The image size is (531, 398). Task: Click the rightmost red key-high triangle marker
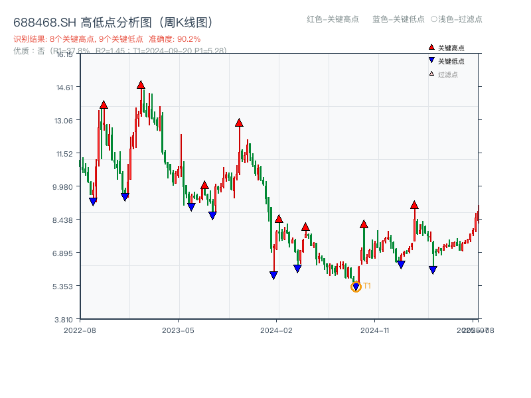tap(414, 204)
